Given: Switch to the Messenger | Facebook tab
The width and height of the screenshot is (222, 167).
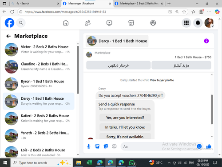Looking at the screenshot, I should pyautogui.click(x=87, y=4).
